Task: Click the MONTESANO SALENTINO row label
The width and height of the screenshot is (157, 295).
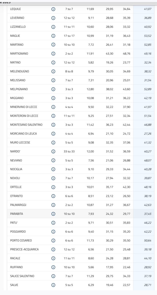Action: (26, 125)
